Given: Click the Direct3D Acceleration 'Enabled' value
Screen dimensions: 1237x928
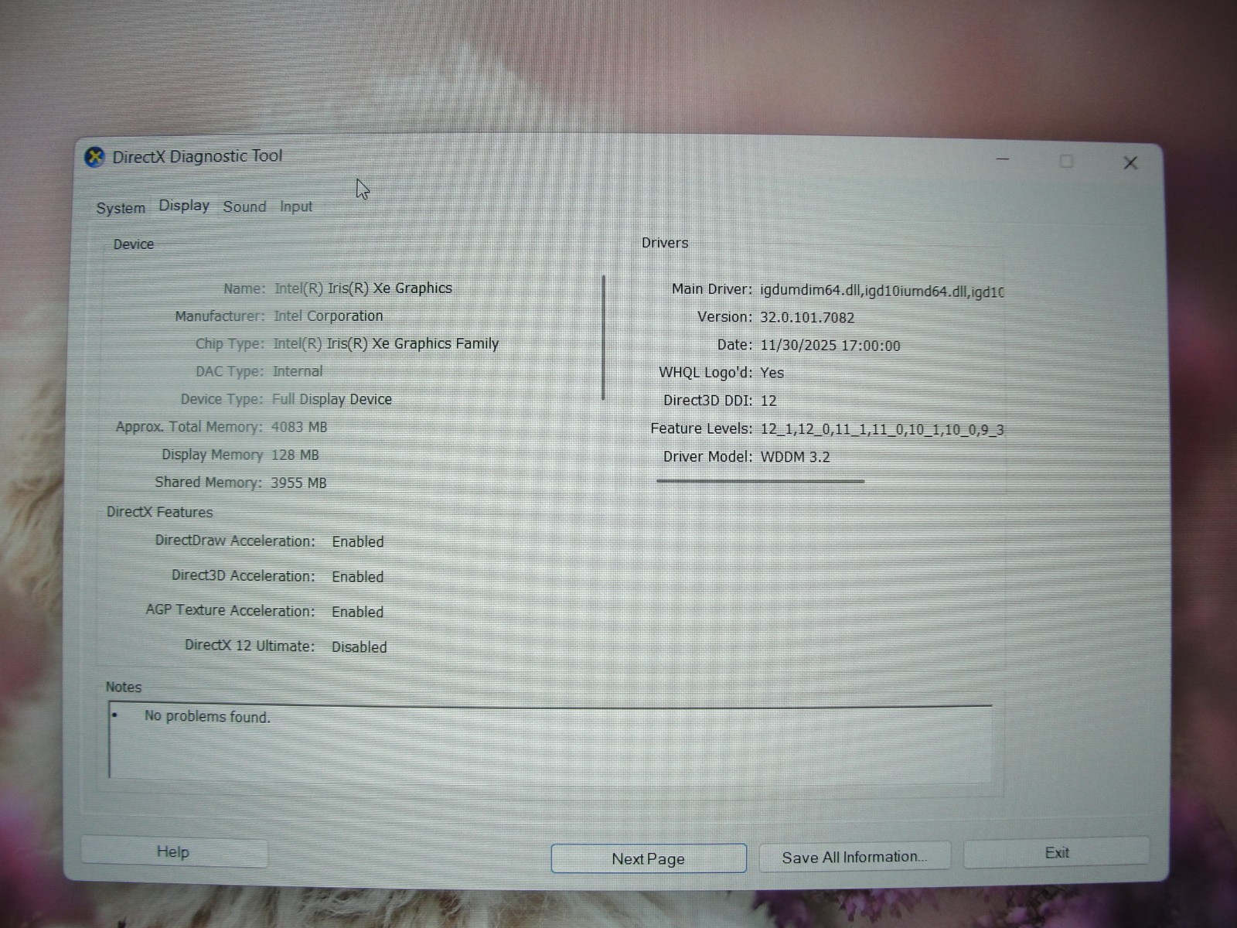Looking at the screenshot, I should coord(358,577).
